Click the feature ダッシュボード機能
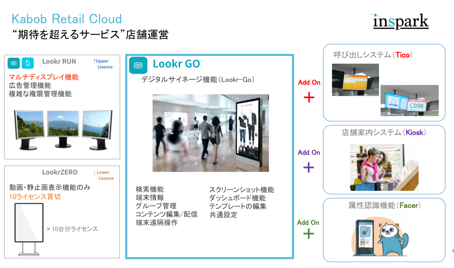The width and height of the screenshot is (454, 268). pyautogui.click(x=238, y=198)
